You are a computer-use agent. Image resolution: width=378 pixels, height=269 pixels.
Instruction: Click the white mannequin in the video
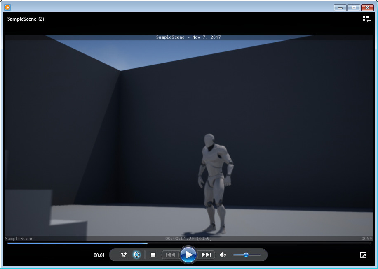point(214,177)
